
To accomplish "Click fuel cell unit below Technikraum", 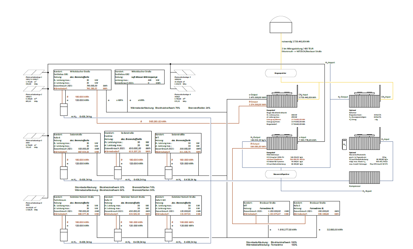I will pos(64,235).
